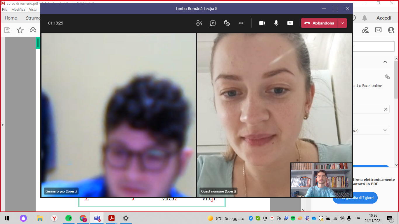Image resolution: width=399 pixels, height=224 pixels.
Task: Open the participants list in Teams
Action: click(x=199, y=23)
